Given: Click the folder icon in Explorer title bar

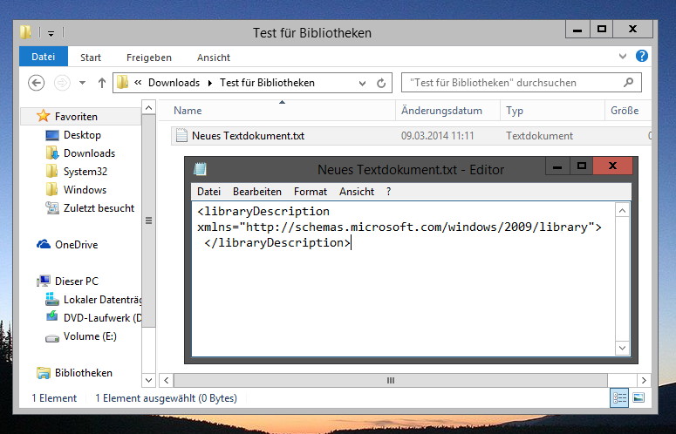Looking at the screenshot, I should 25,32.
